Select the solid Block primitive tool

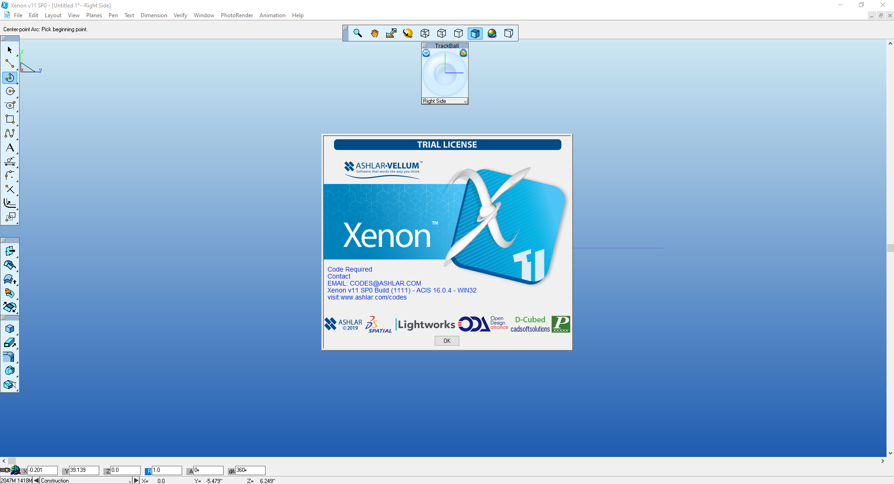point(10,329)
